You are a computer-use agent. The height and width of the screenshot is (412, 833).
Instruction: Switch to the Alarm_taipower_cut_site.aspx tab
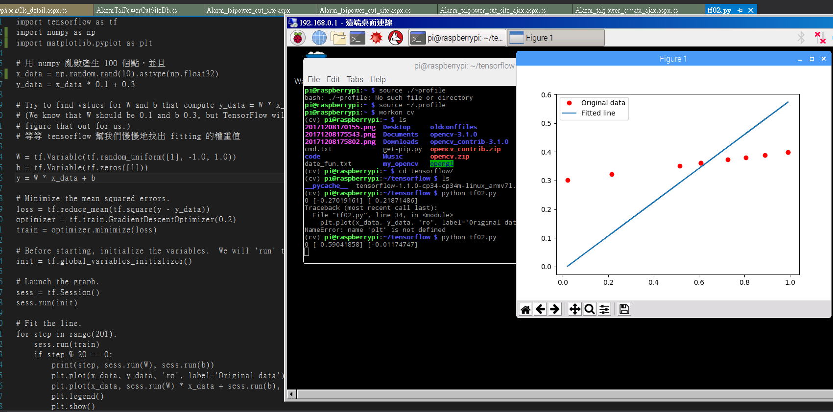248,10
